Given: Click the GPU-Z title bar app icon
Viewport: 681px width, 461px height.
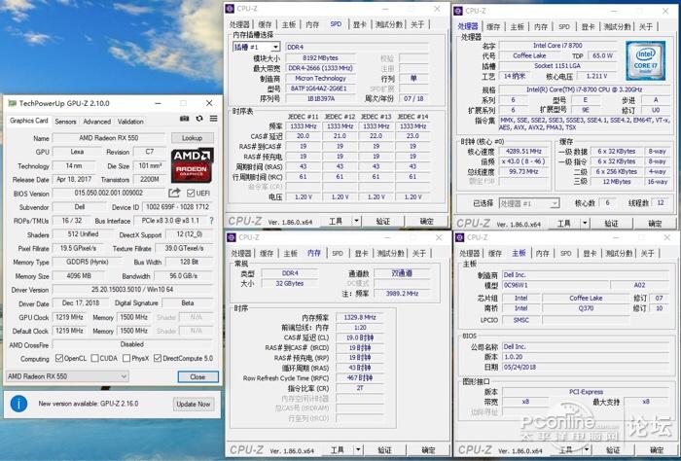Looking at the screenshot, I should pos(12,103).
